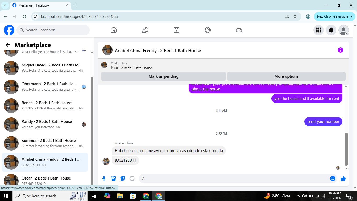Click the address bar URL
This screenshot has height=201, width=357.
(80, 16)
